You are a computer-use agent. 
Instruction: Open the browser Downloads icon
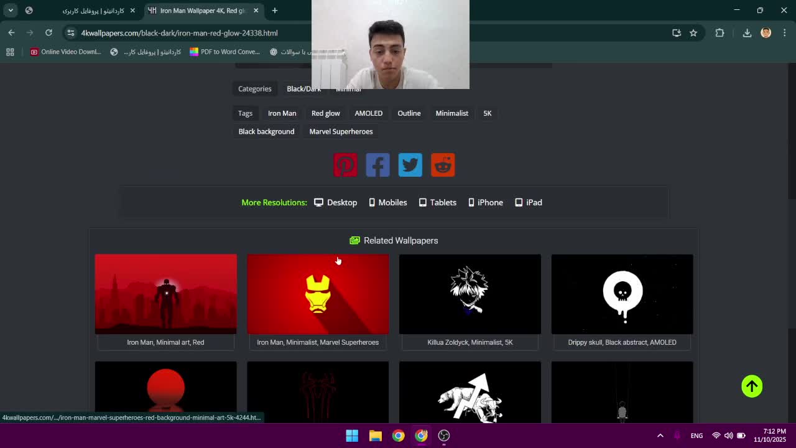[747, 33]
